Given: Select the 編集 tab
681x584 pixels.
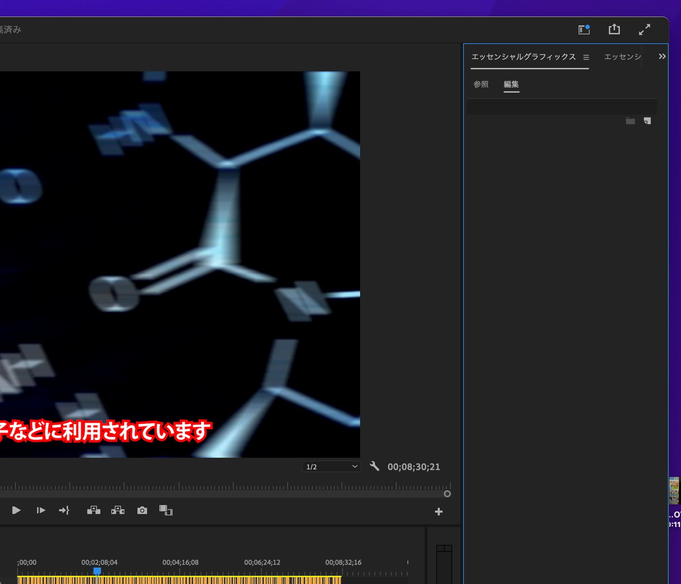Looking at the screenshot, I should (511, 84).
